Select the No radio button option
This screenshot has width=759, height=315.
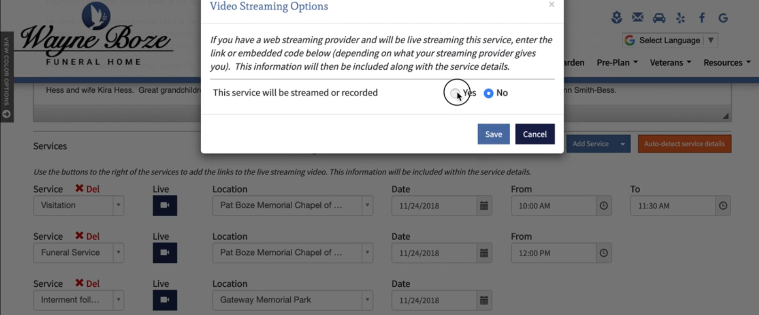click(x=489, y=93)
